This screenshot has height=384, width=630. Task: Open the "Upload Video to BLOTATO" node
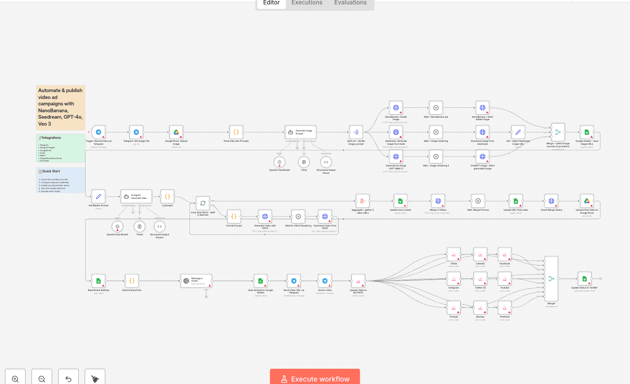[x=358, y=281]
